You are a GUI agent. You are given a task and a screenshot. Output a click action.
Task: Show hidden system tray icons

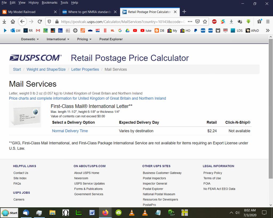click(x=231, y=213)
